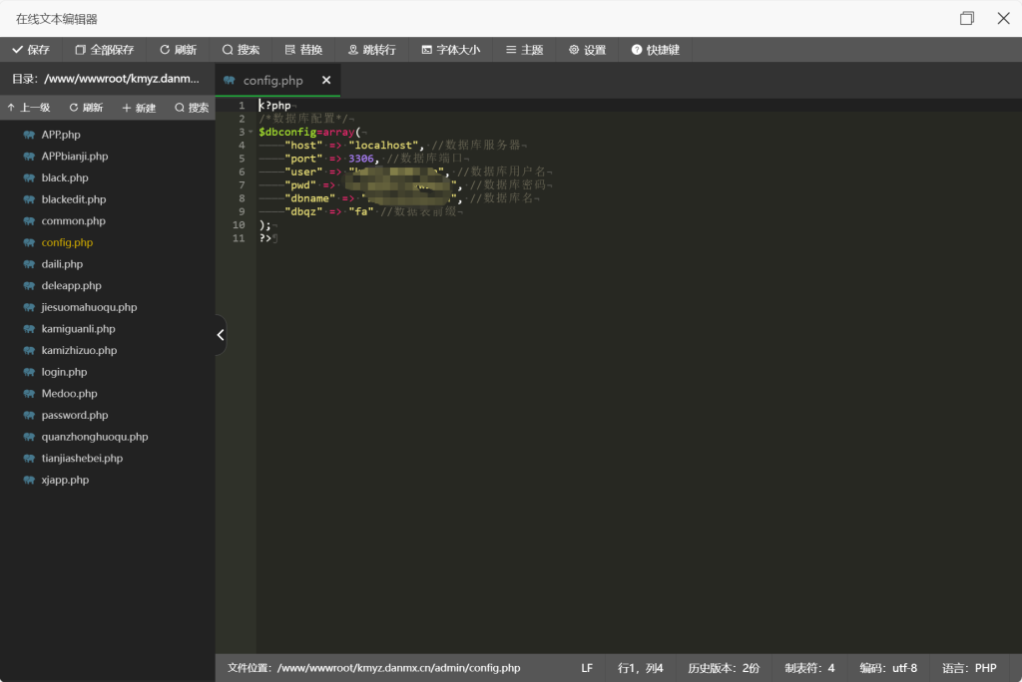Open the 替换 (Replace) tool
Viewport: 1022px width, 682px height.
pos(303,50)
